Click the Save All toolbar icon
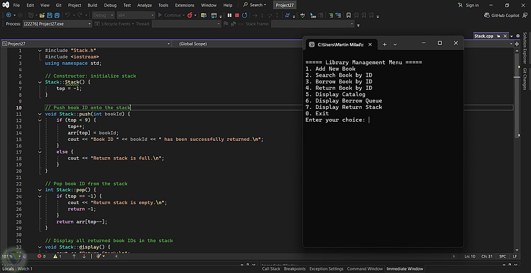Image resolution: width=531 pixels, height=273 pixels. click(57, 15)
